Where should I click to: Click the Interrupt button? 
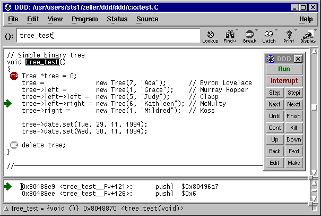point(284,81)
